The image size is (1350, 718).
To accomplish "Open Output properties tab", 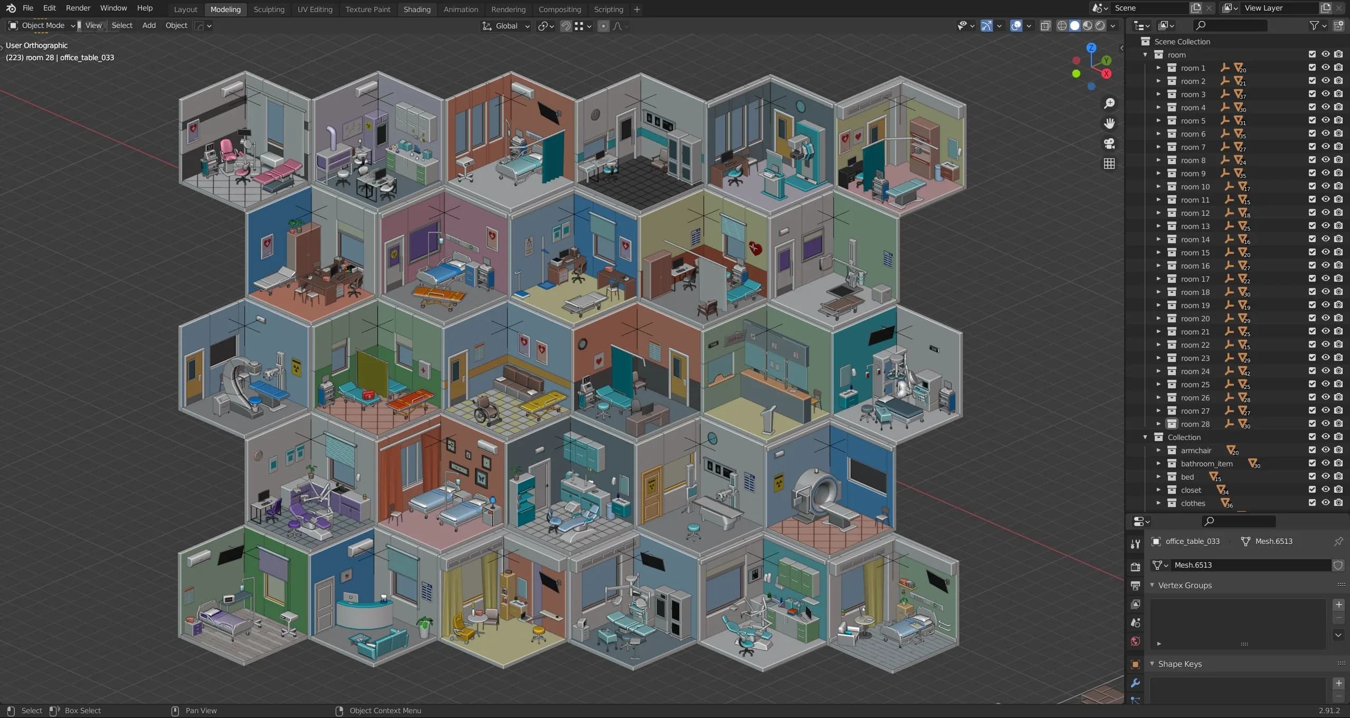I will coord(1135,586).
